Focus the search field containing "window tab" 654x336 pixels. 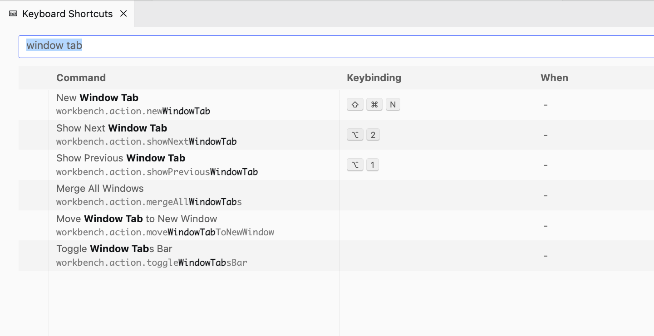tap(318, 46)
